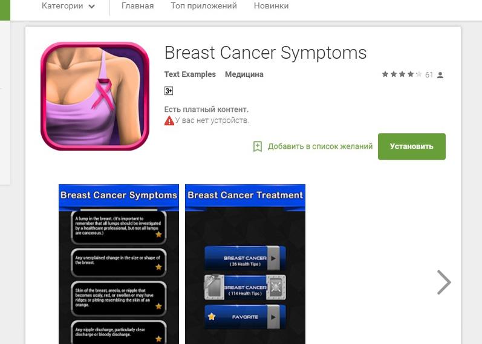The width and height of the screenshot is (482, 344).
Task: Go to the Главная tab
Action: tap(137, 6)
